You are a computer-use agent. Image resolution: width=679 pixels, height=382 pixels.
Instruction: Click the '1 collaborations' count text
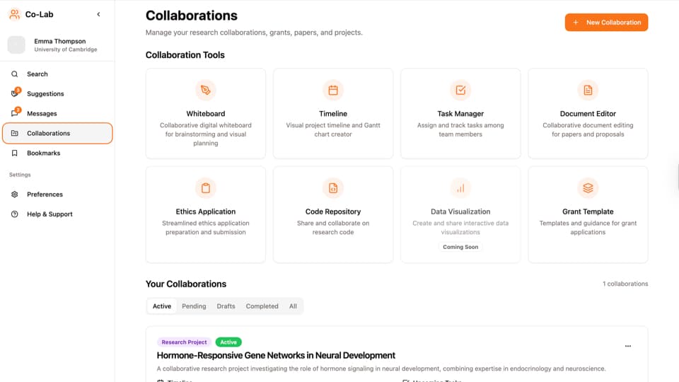point(625,284)
